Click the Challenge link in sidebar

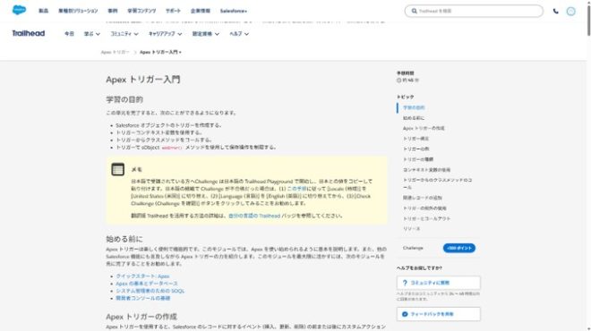(x=413, y=248)
